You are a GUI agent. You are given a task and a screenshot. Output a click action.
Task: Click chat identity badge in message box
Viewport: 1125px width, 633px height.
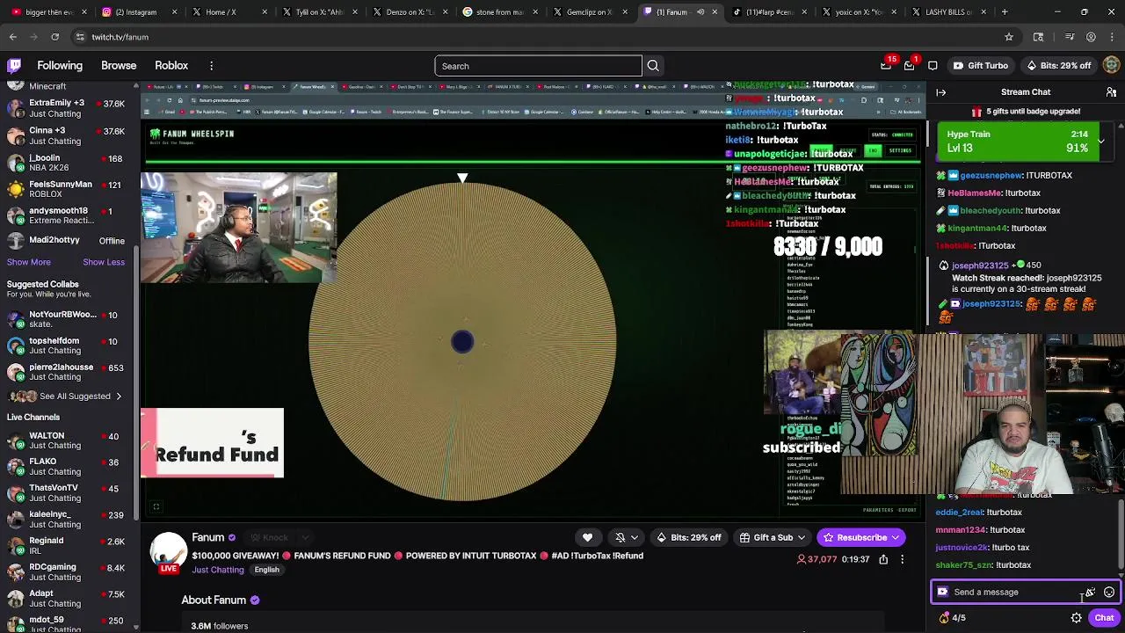tap(943, 593)
